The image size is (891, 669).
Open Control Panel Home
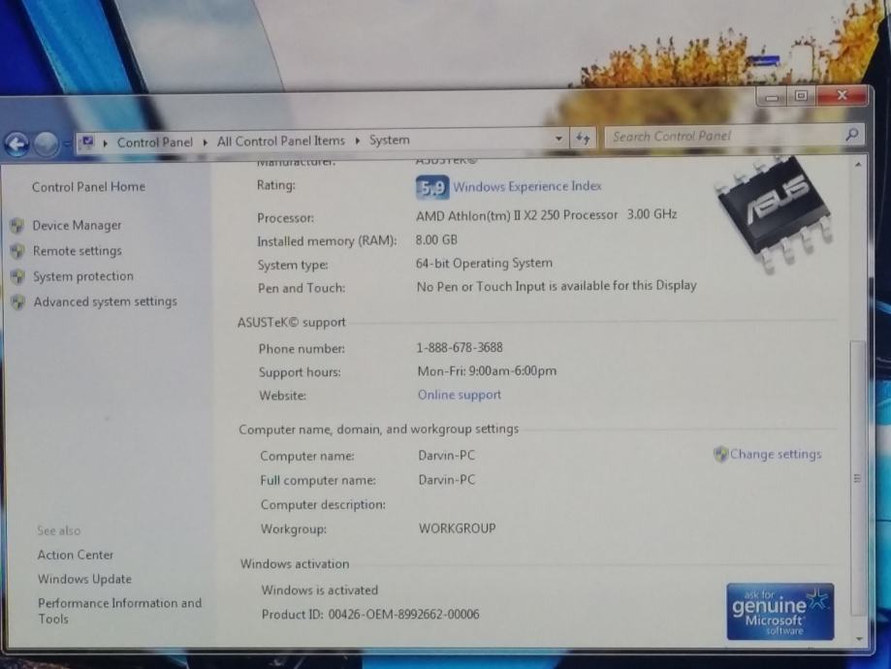(88, 186)
